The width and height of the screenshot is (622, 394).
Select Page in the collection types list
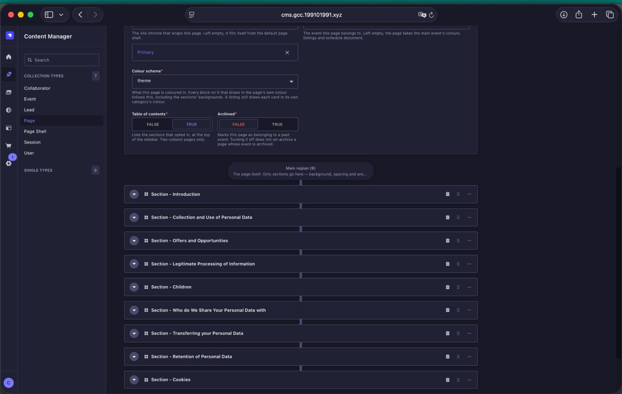[62, 120]
